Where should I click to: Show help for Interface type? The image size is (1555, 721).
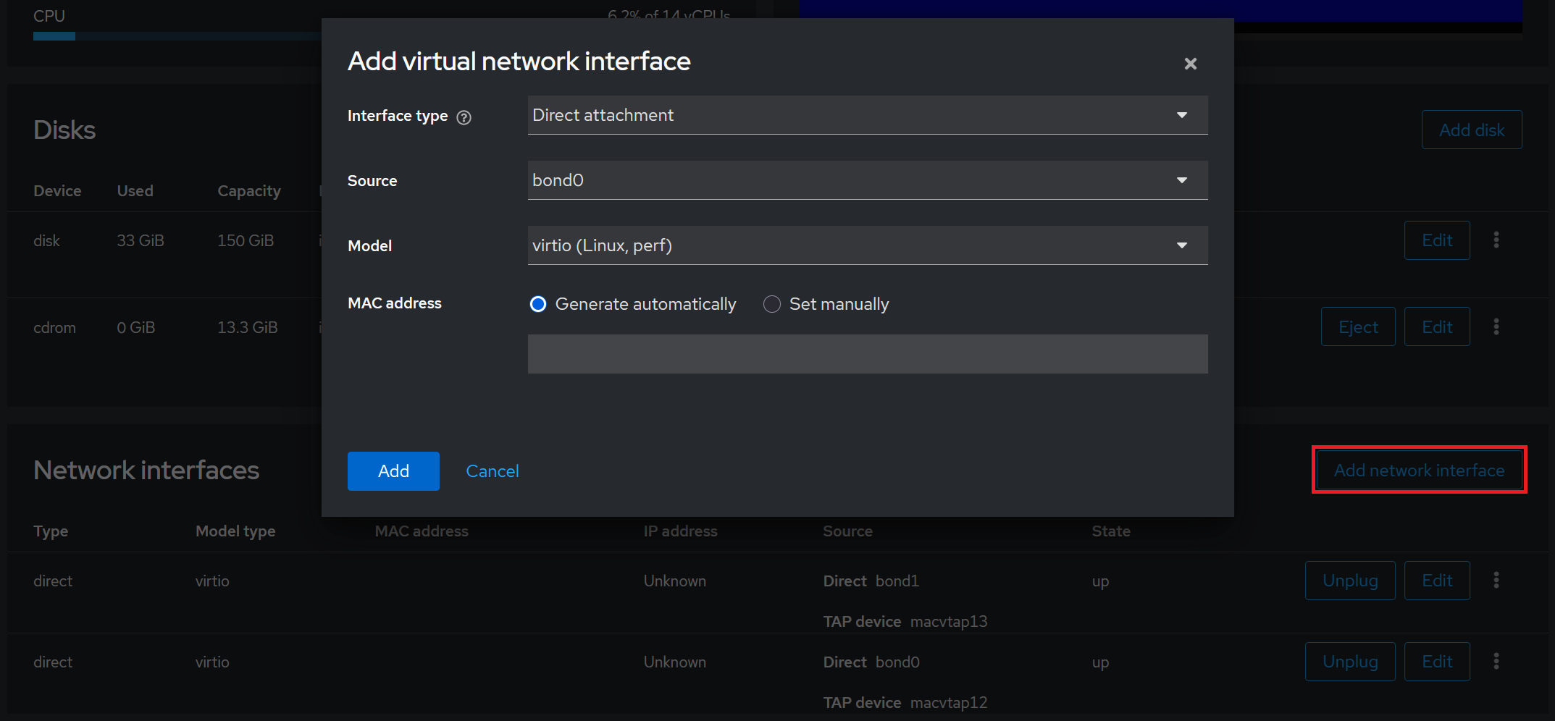coord(464,117)
